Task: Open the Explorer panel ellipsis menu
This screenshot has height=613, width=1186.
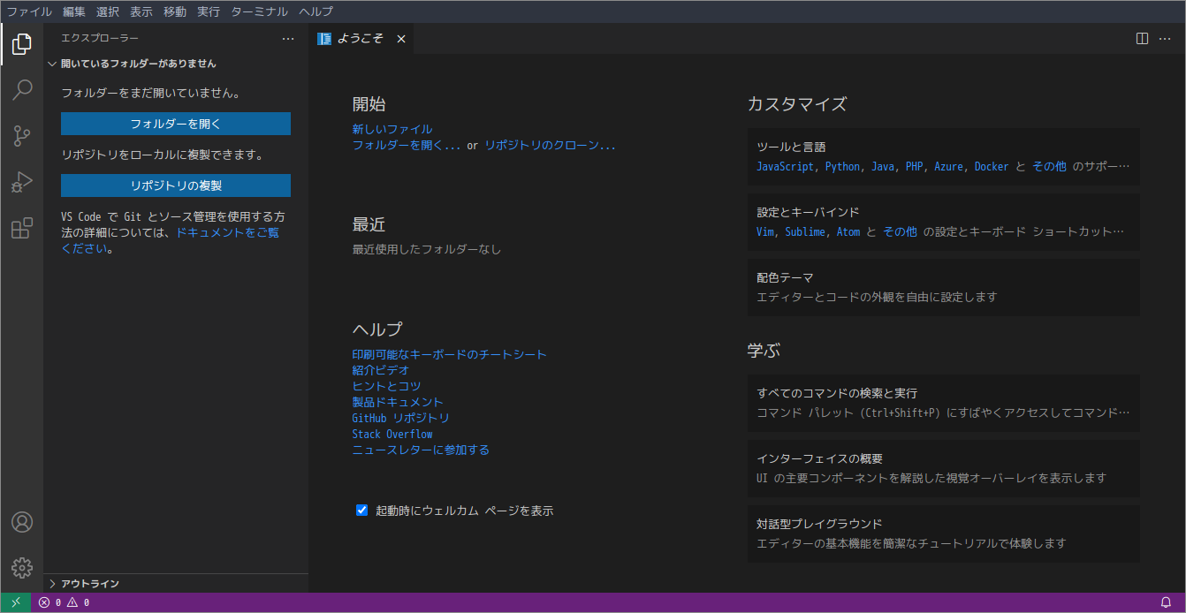Action: pos(288,39)
